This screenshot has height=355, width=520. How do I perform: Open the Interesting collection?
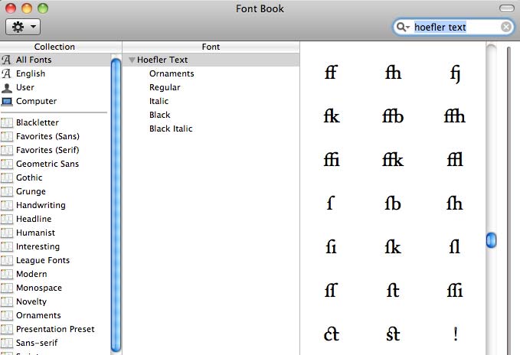tap(55, 246)
